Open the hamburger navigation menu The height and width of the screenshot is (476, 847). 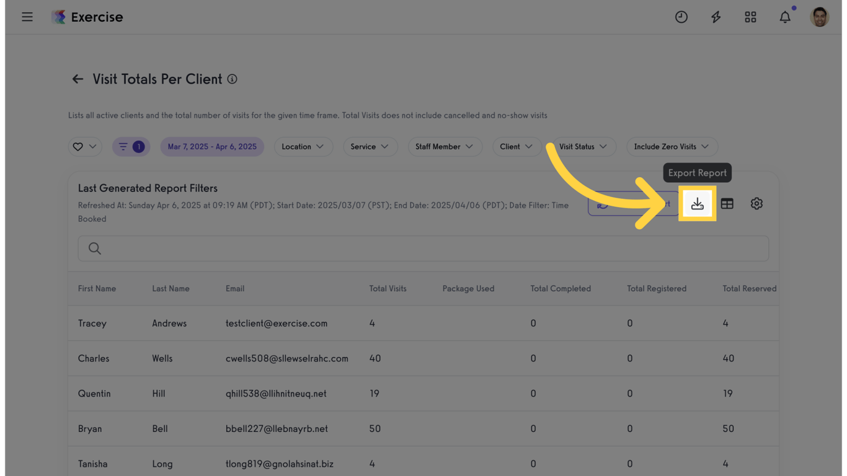point(27,17)
